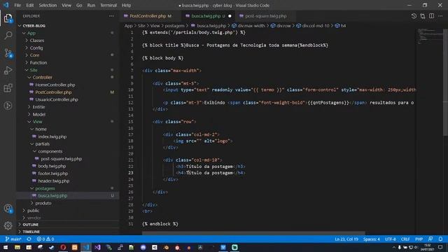Collapse the Controller folder

(42, 78)
